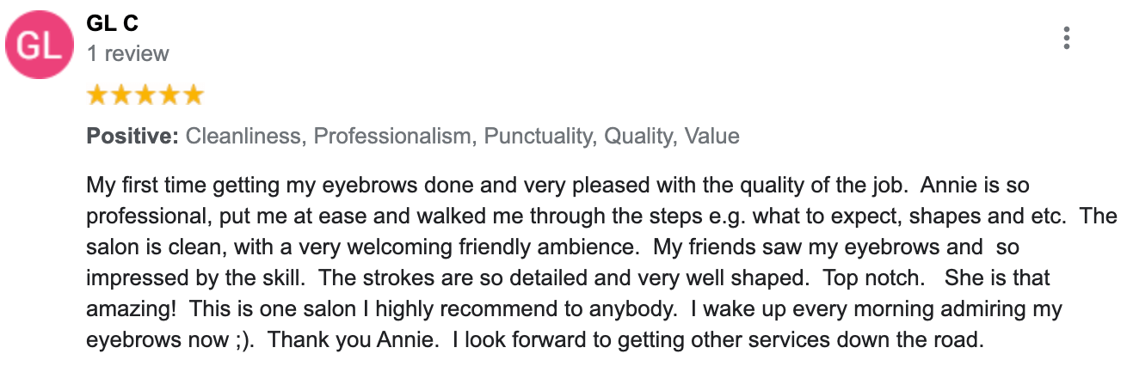Click the fourth gold rating star

(169, 95)
